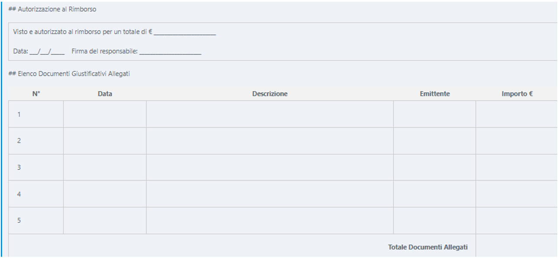The width and height of the screenshot is (559, 258).
Task: Click the Data cell in row 4
Action: coord(105,194)
